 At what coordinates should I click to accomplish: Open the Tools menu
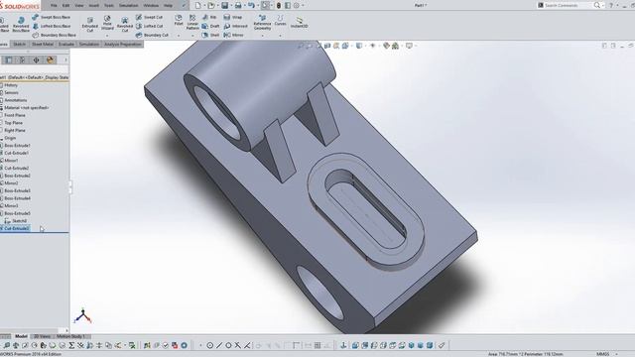pos(109,5)
